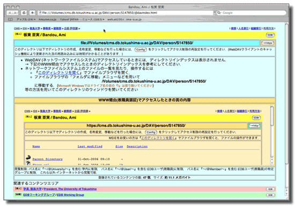Open the Amazon.co.jp bookmark
The height and width of the screenshot is (206, 295).
[x=47, y=19]
